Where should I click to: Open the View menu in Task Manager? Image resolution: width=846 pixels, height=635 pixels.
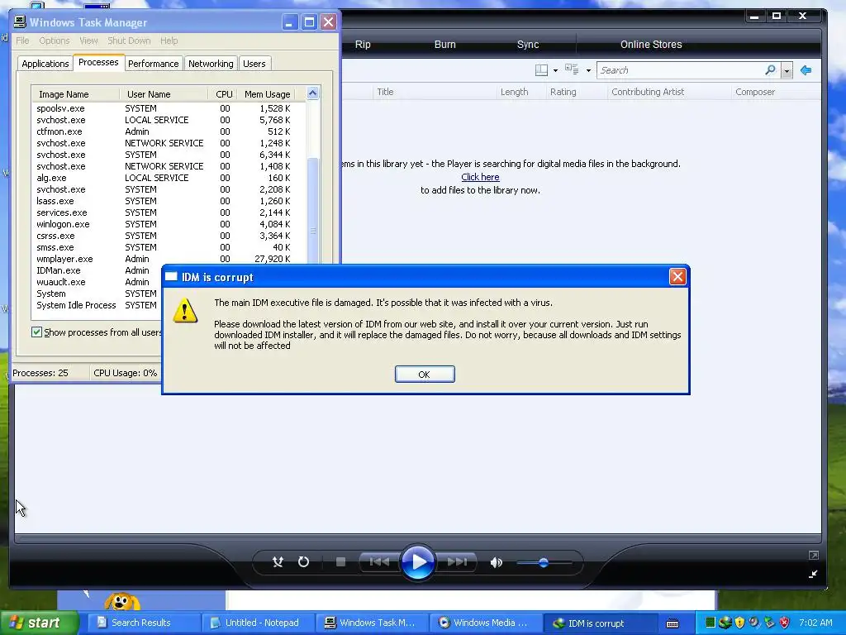[88, 41]
